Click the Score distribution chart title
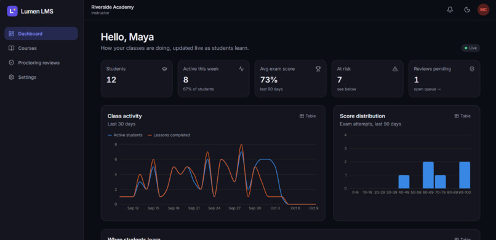 362,116
